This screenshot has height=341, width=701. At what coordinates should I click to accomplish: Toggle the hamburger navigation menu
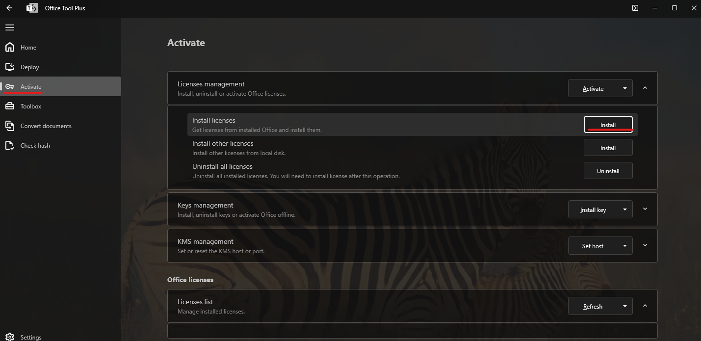click(10, 27)
